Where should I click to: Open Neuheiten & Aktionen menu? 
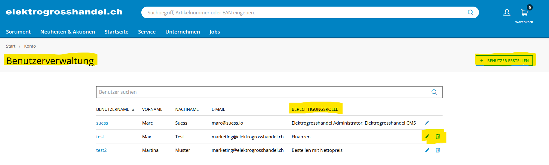pyautogui.click(x=68, y=32)
